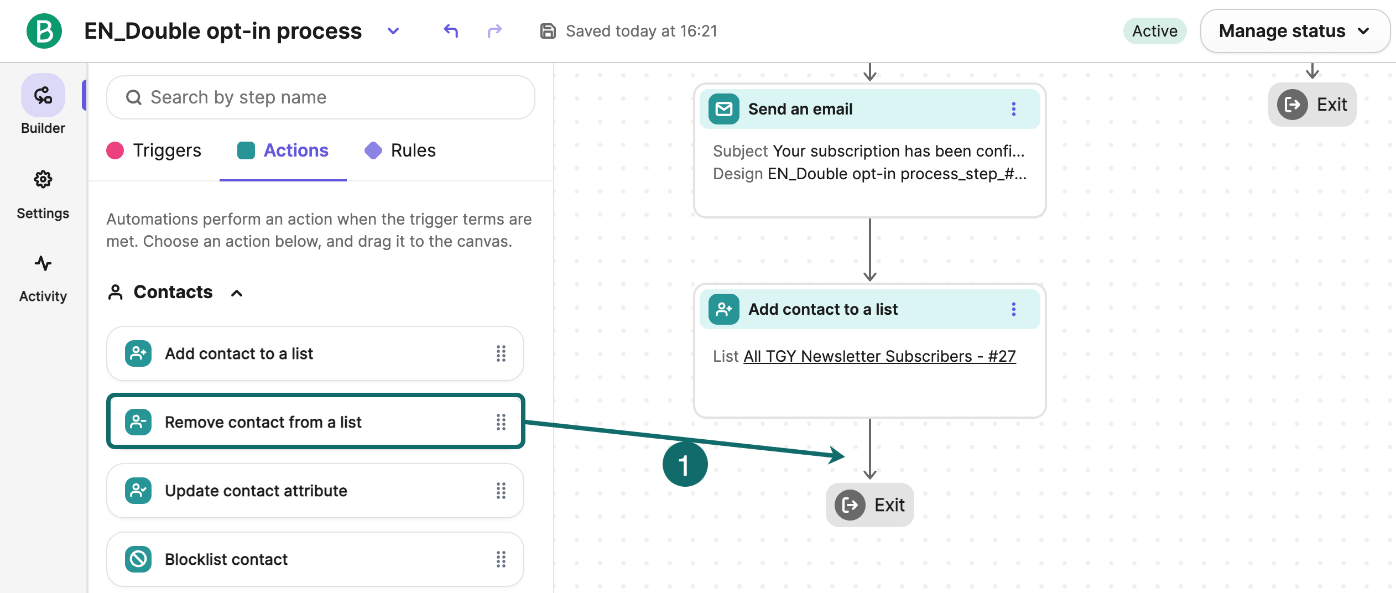Click the bottom Exit node
1396x593 pixels.
(869, 505)
